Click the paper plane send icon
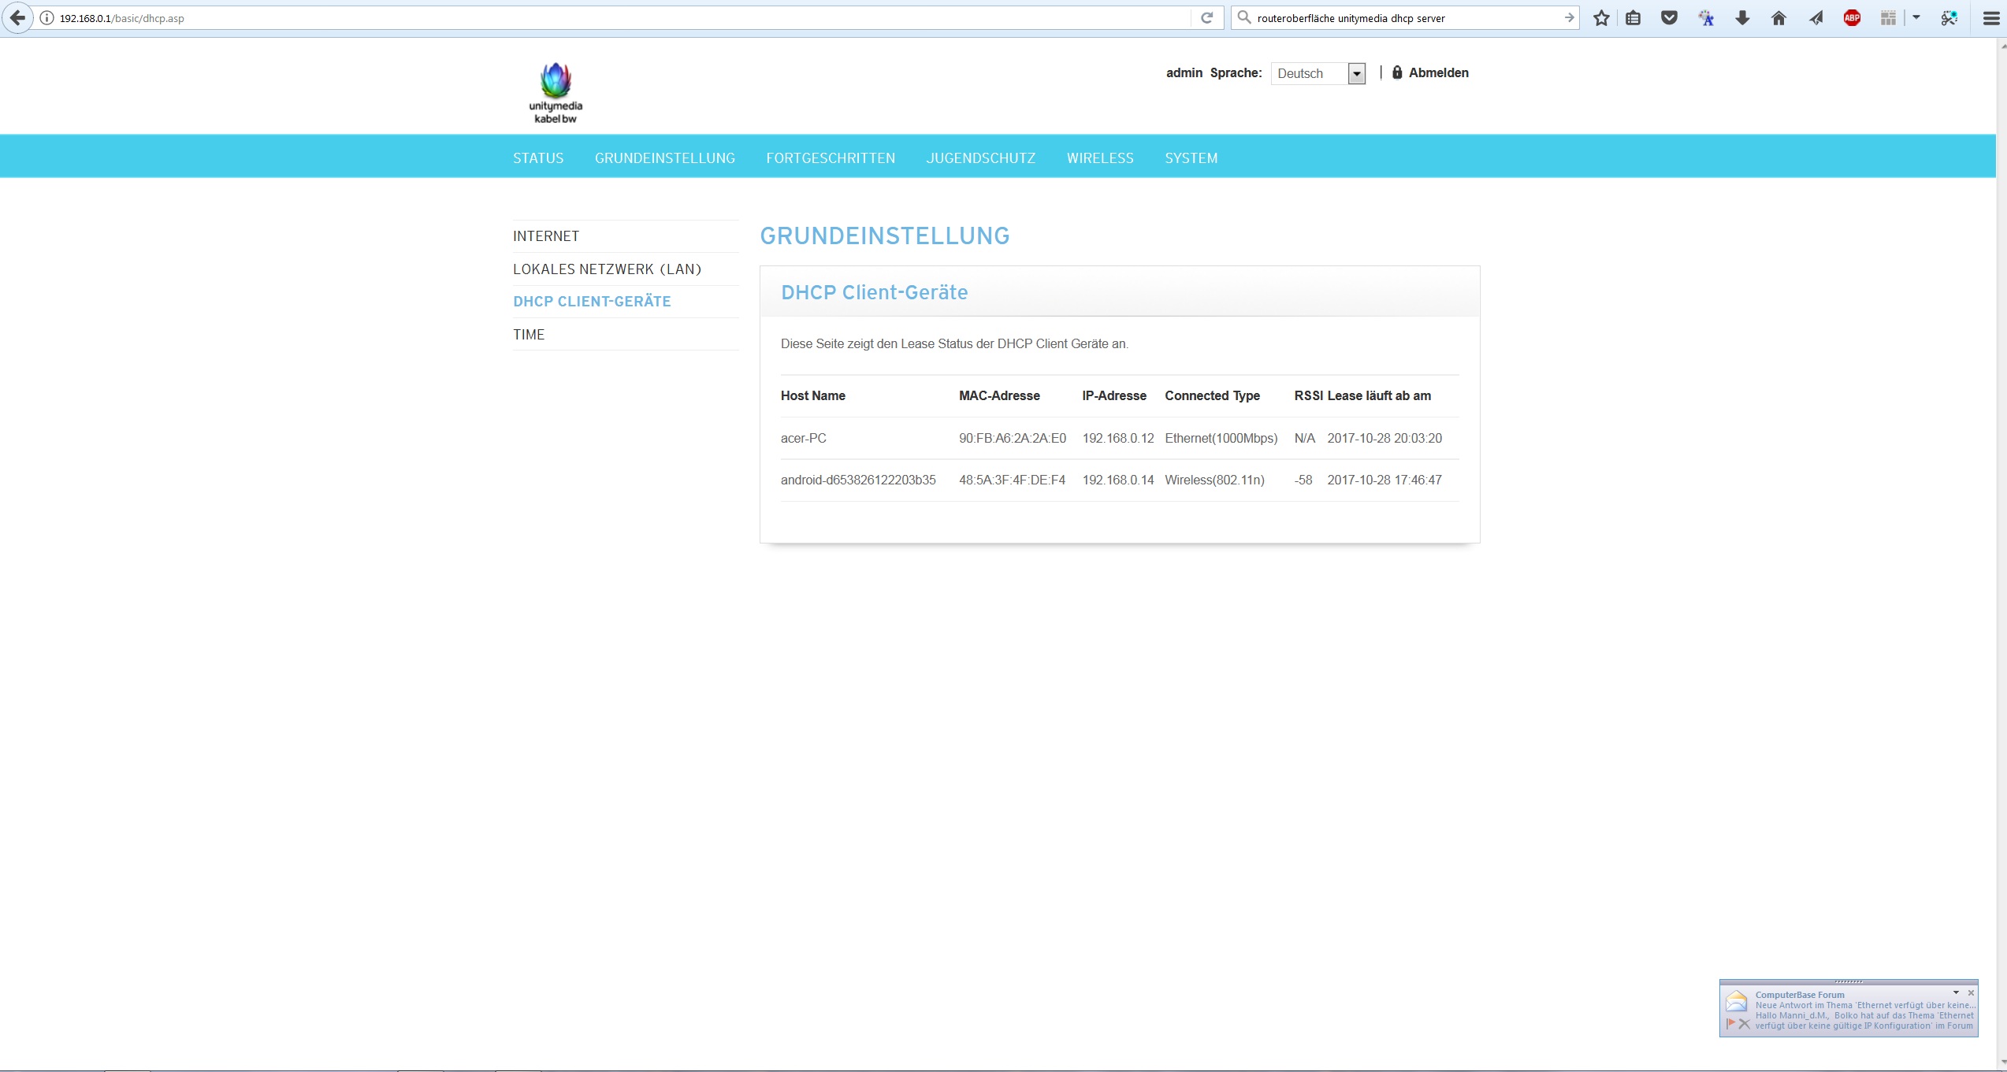 pos(1816,18)
